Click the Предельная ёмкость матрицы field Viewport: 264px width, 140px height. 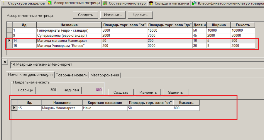pos(46,90)
